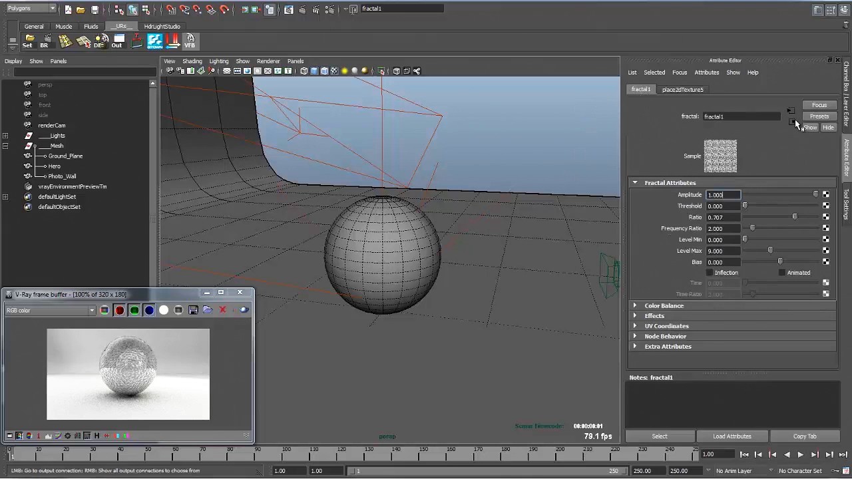Enable the Inflection checkbox
The width and height of the screenshot is (852, 479).
pyautogui.click(x=710, y=273)
